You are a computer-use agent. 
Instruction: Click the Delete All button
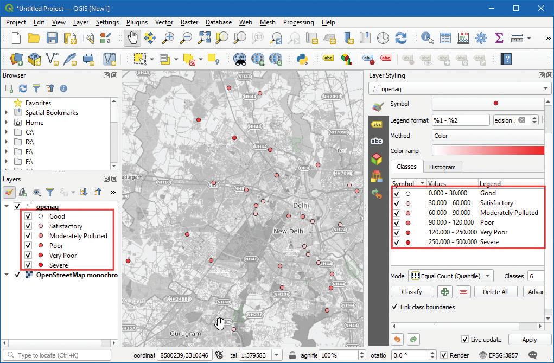click(495, 291)
